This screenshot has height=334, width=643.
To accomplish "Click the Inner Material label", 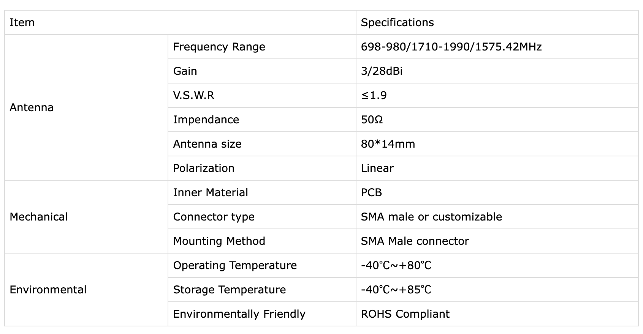I will pos(211,192).
